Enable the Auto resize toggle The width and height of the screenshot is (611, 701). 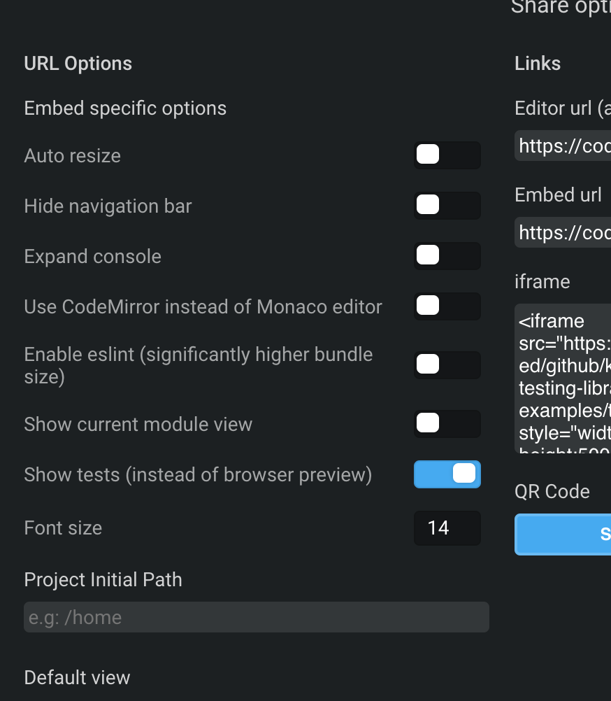tap(447, 155)
